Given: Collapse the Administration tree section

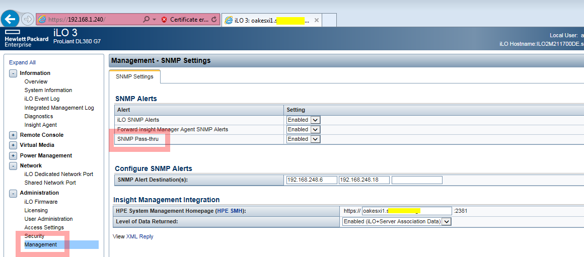Looking at the screenshot, I should pyautogui.click(x=13, y=193).
